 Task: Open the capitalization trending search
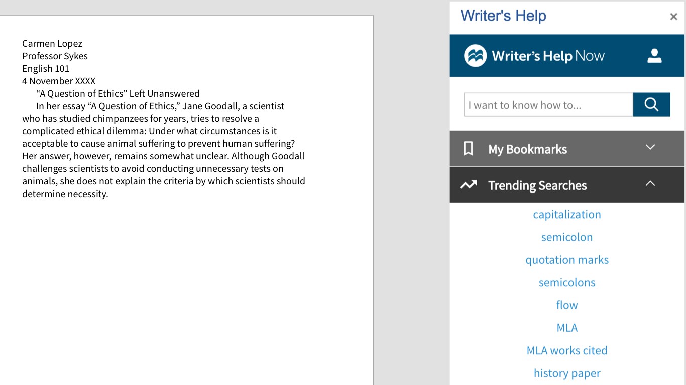click(x=566, y=214)
